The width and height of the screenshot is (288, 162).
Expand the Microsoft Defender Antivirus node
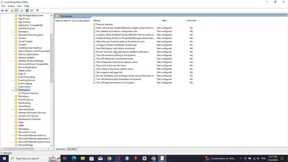pyautogui.click(x=13, y=135)
